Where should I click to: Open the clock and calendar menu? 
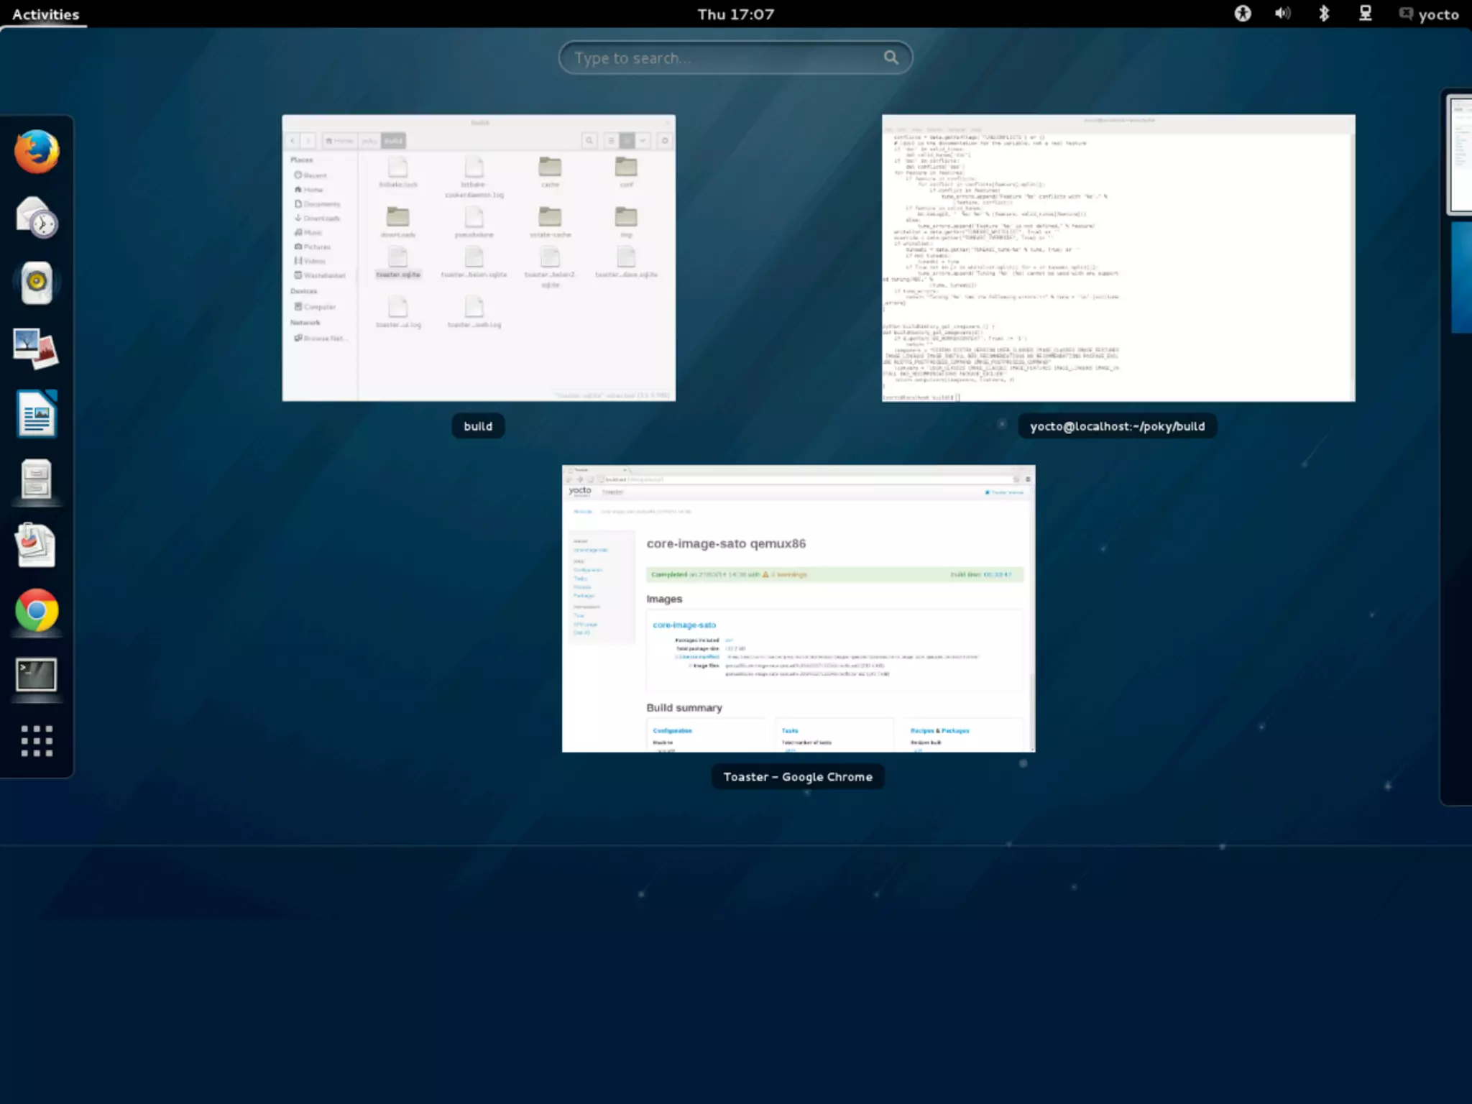coord(735,14)
